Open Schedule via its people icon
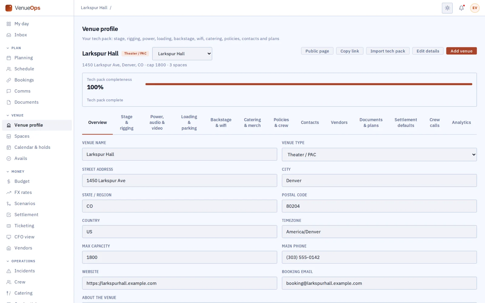 point(9,69)
